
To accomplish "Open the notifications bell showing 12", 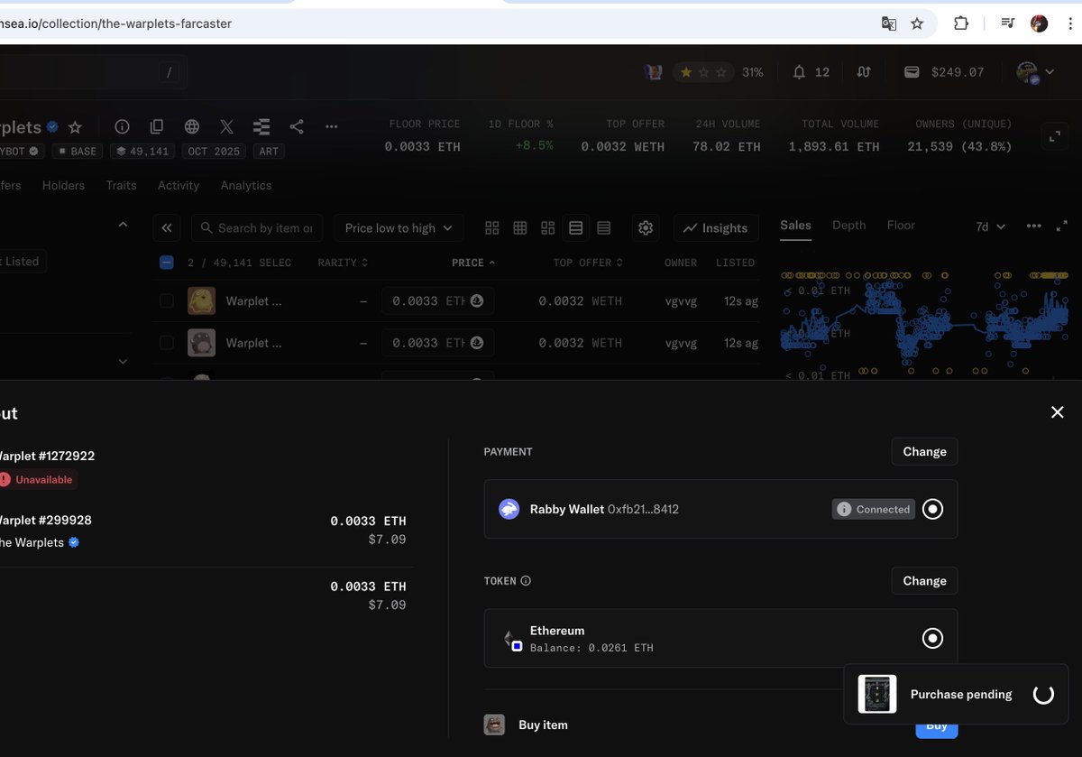I will pyautogui.click(x=811, y=72).
